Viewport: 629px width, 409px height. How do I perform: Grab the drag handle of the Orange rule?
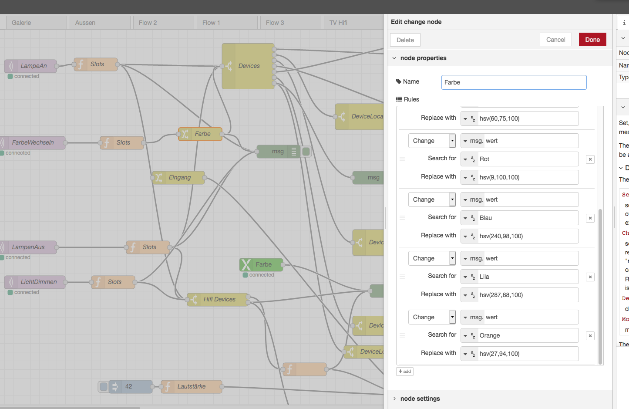[402, 335]
